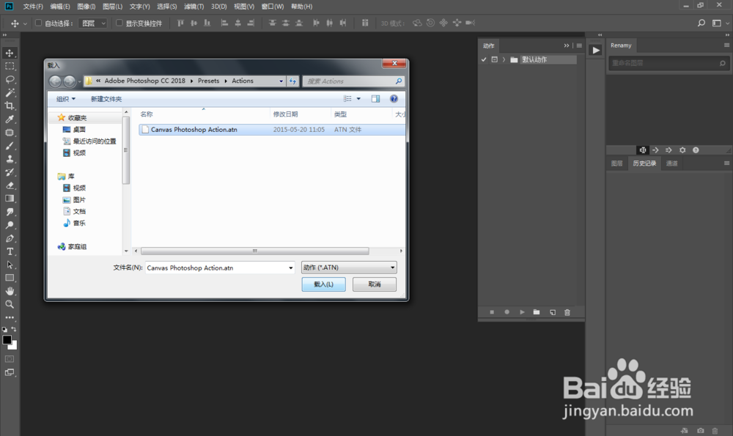The width and height of the screenshot is (733, 436).
Task: Select the Rectangular Marquee tool
Action: 10,67
